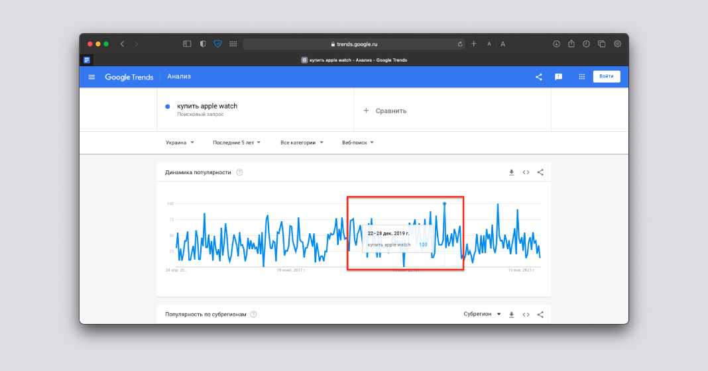
Task: Expand the Все категории dropdown
Action: [302, 142]
